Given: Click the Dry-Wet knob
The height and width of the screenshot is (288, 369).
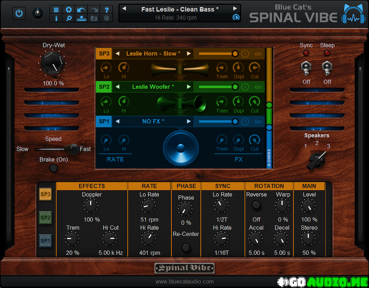Looking at the screenshot, I should (x=53, y=65).
